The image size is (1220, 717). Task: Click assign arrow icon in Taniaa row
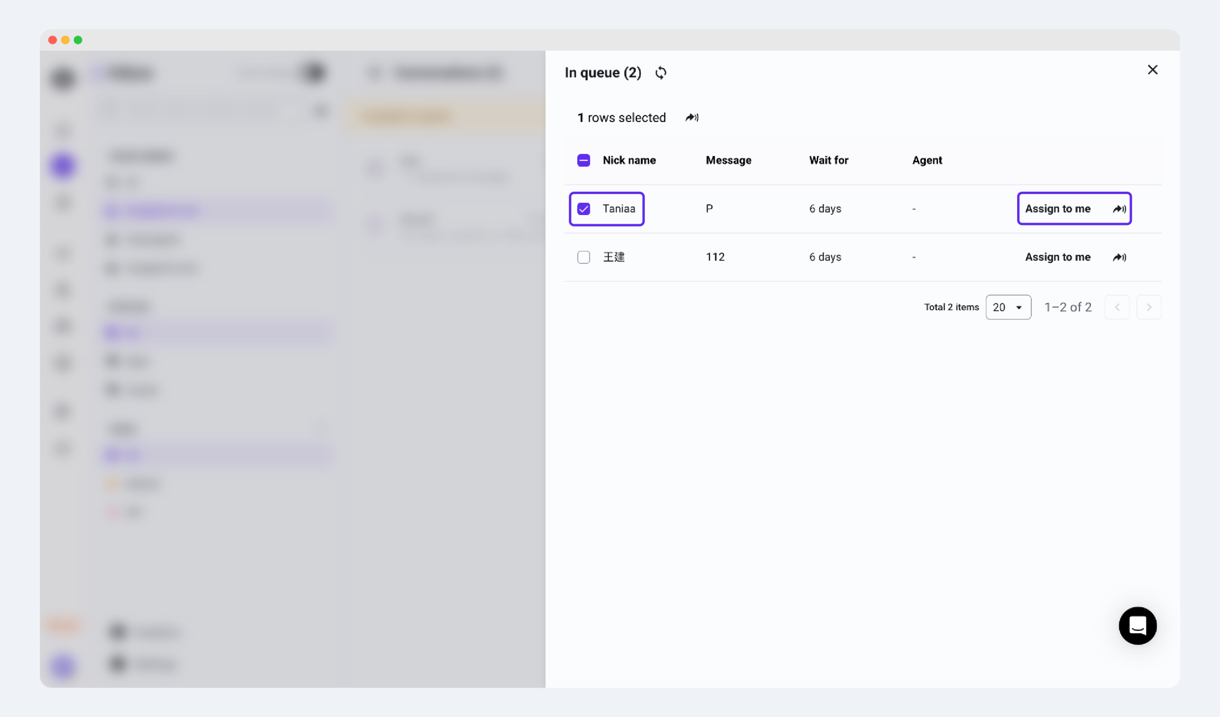1119,209
